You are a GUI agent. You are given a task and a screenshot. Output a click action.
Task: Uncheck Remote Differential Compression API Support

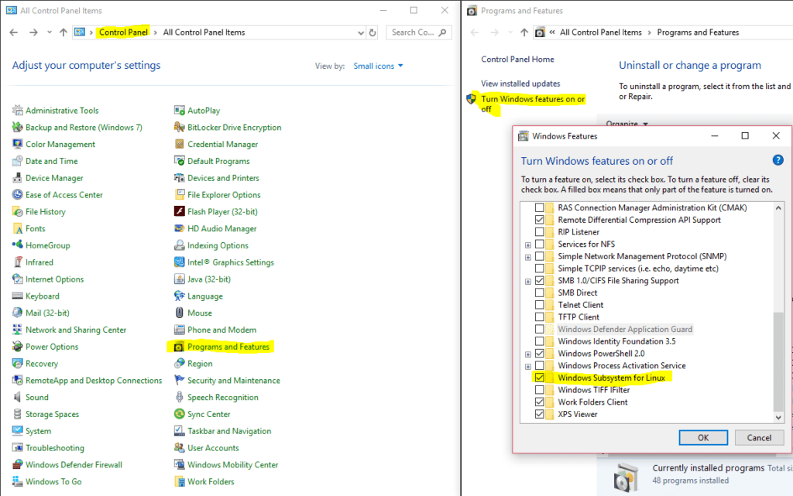540,220
